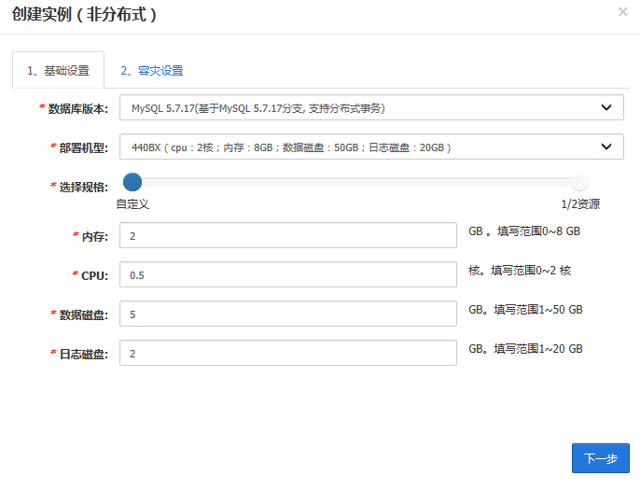Image resolution: width=640 pixels, height=489 pixels.
Task: Close the 创建实例 dialog with the X
Action: point(622,12)
